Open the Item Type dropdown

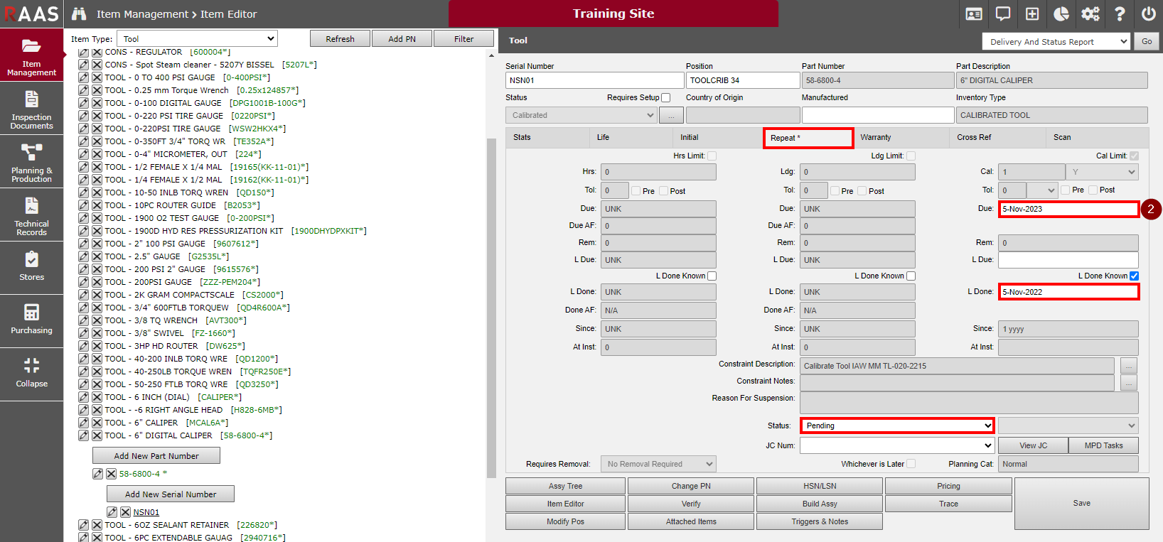coord(197,39)
